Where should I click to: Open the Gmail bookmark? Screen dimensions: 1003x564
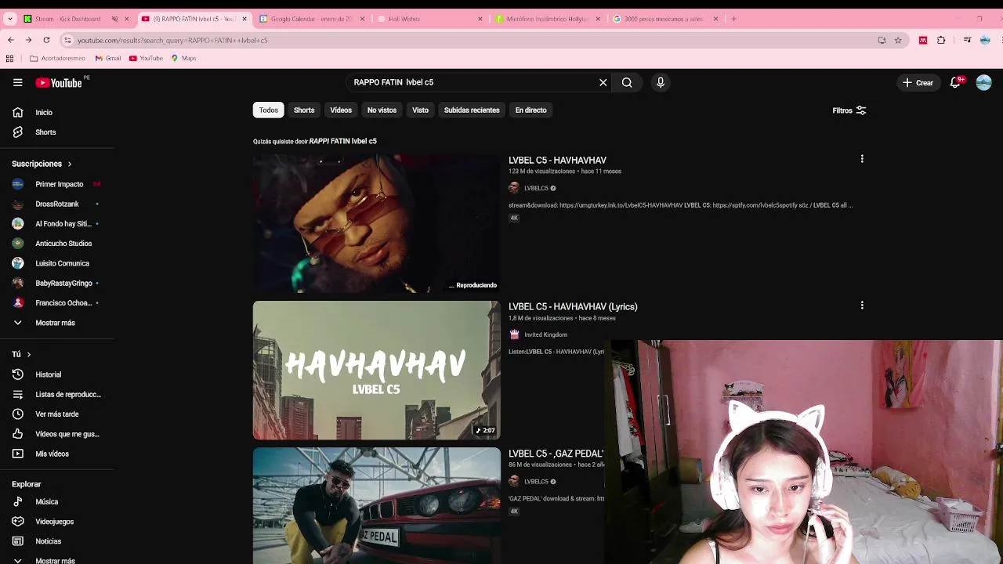[x=108, y=58]
